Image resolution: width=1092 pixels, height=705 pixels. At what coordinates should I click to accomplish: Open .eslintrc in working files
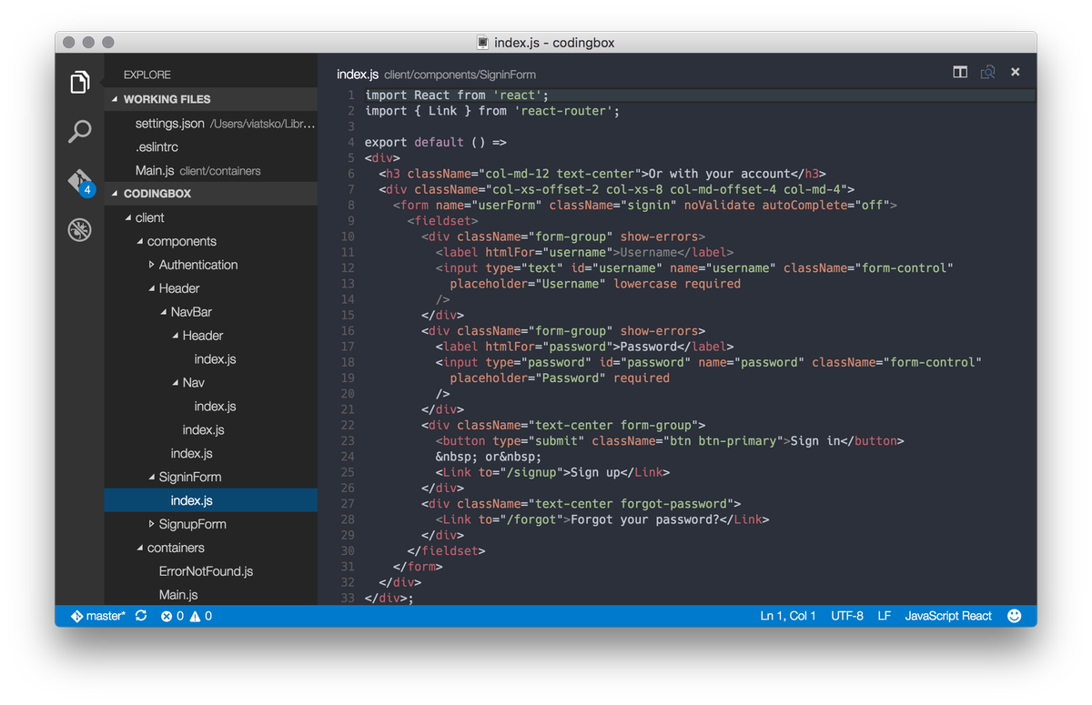point(211,146)
